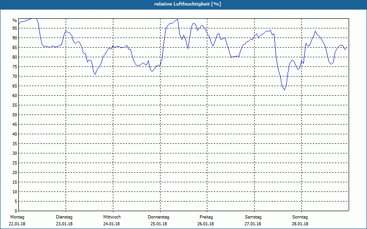
Task: Click the date 28.01.18
Action: pos(300,224)
